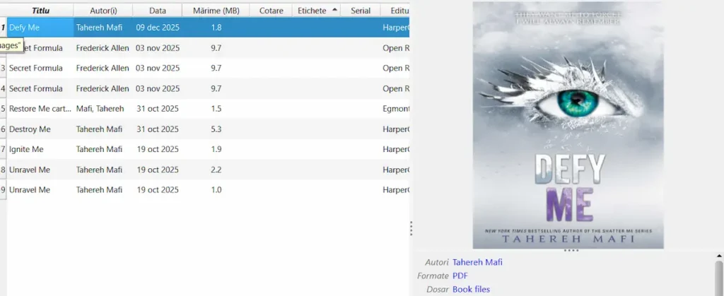Select the Restore Me book entry
Screen dimensions: 724x296
point(40,109)
